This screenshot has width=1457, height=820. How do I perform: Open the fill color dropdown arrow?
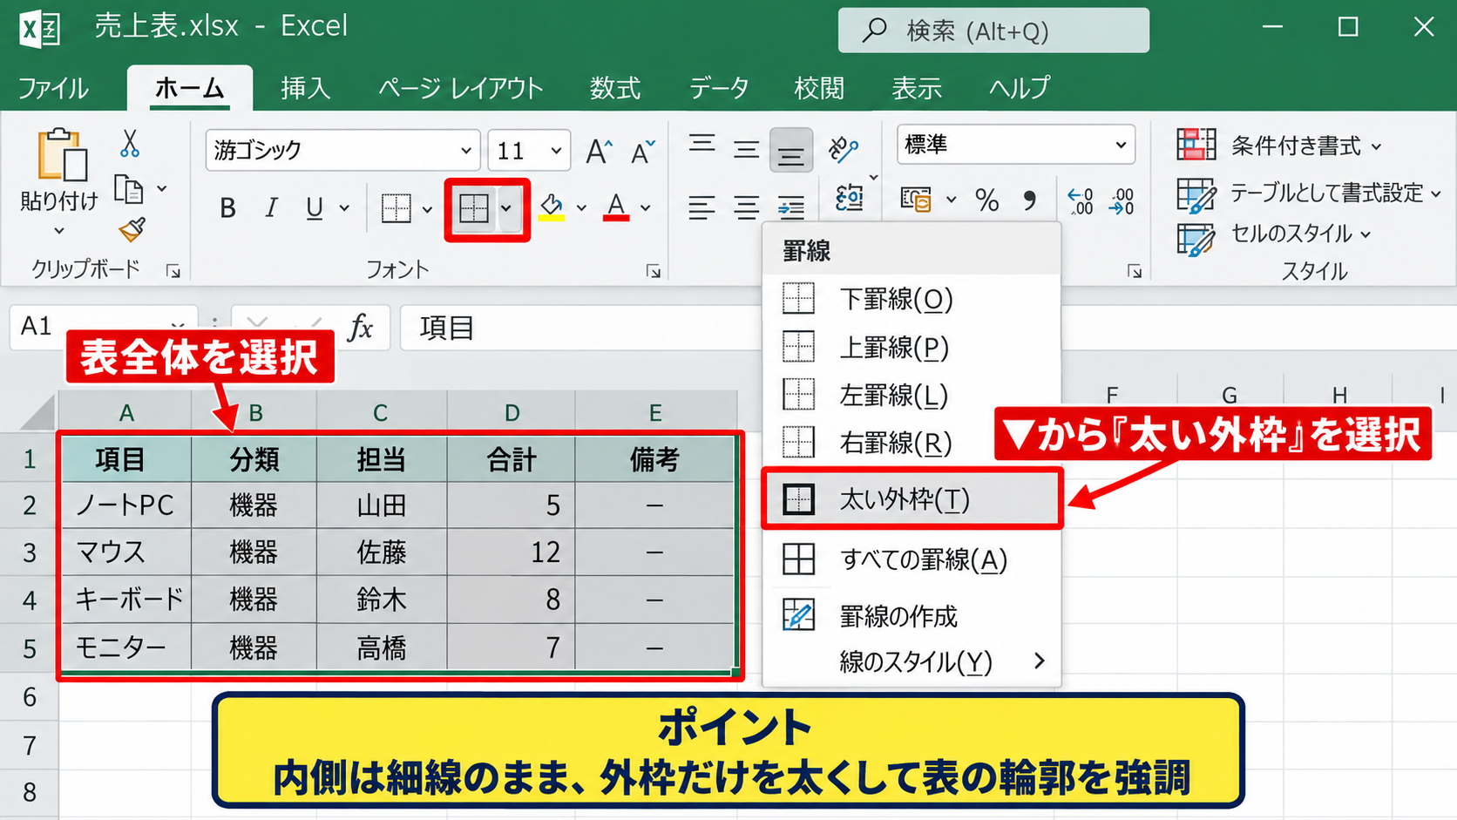click(x=581, y=208)
